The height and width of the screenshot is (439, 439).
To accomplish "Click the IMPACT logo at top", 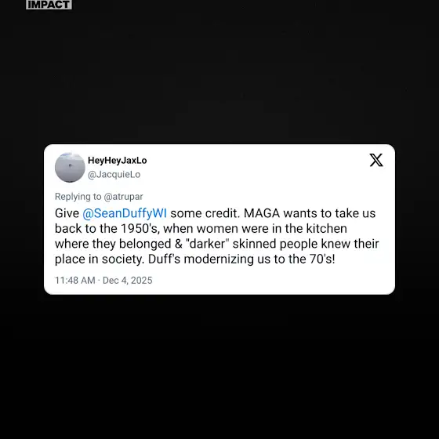I will [x=49, y=5].
